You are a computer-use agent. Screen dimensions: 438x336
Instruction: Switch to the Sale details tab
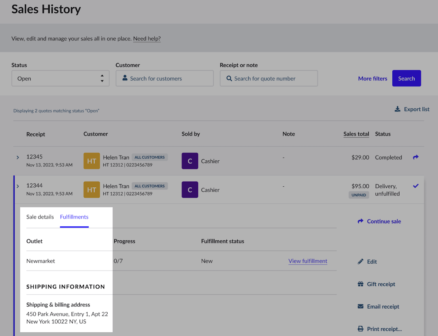coord(40,217)
